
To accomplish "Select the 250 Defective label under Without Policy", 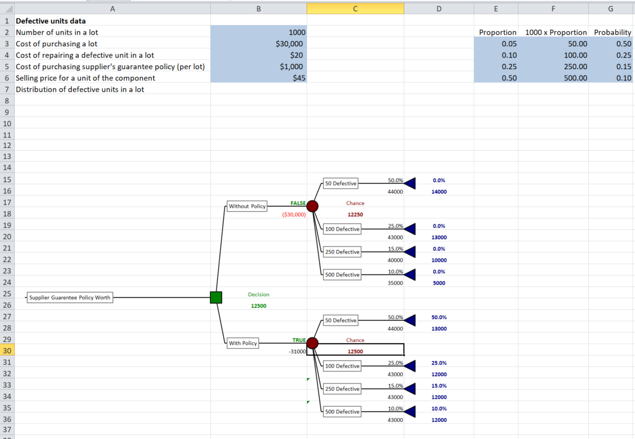I will tap(342, 252).
